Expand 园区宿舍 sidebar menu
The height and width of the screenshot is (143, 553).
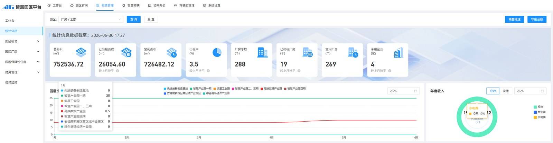(21, 41)
